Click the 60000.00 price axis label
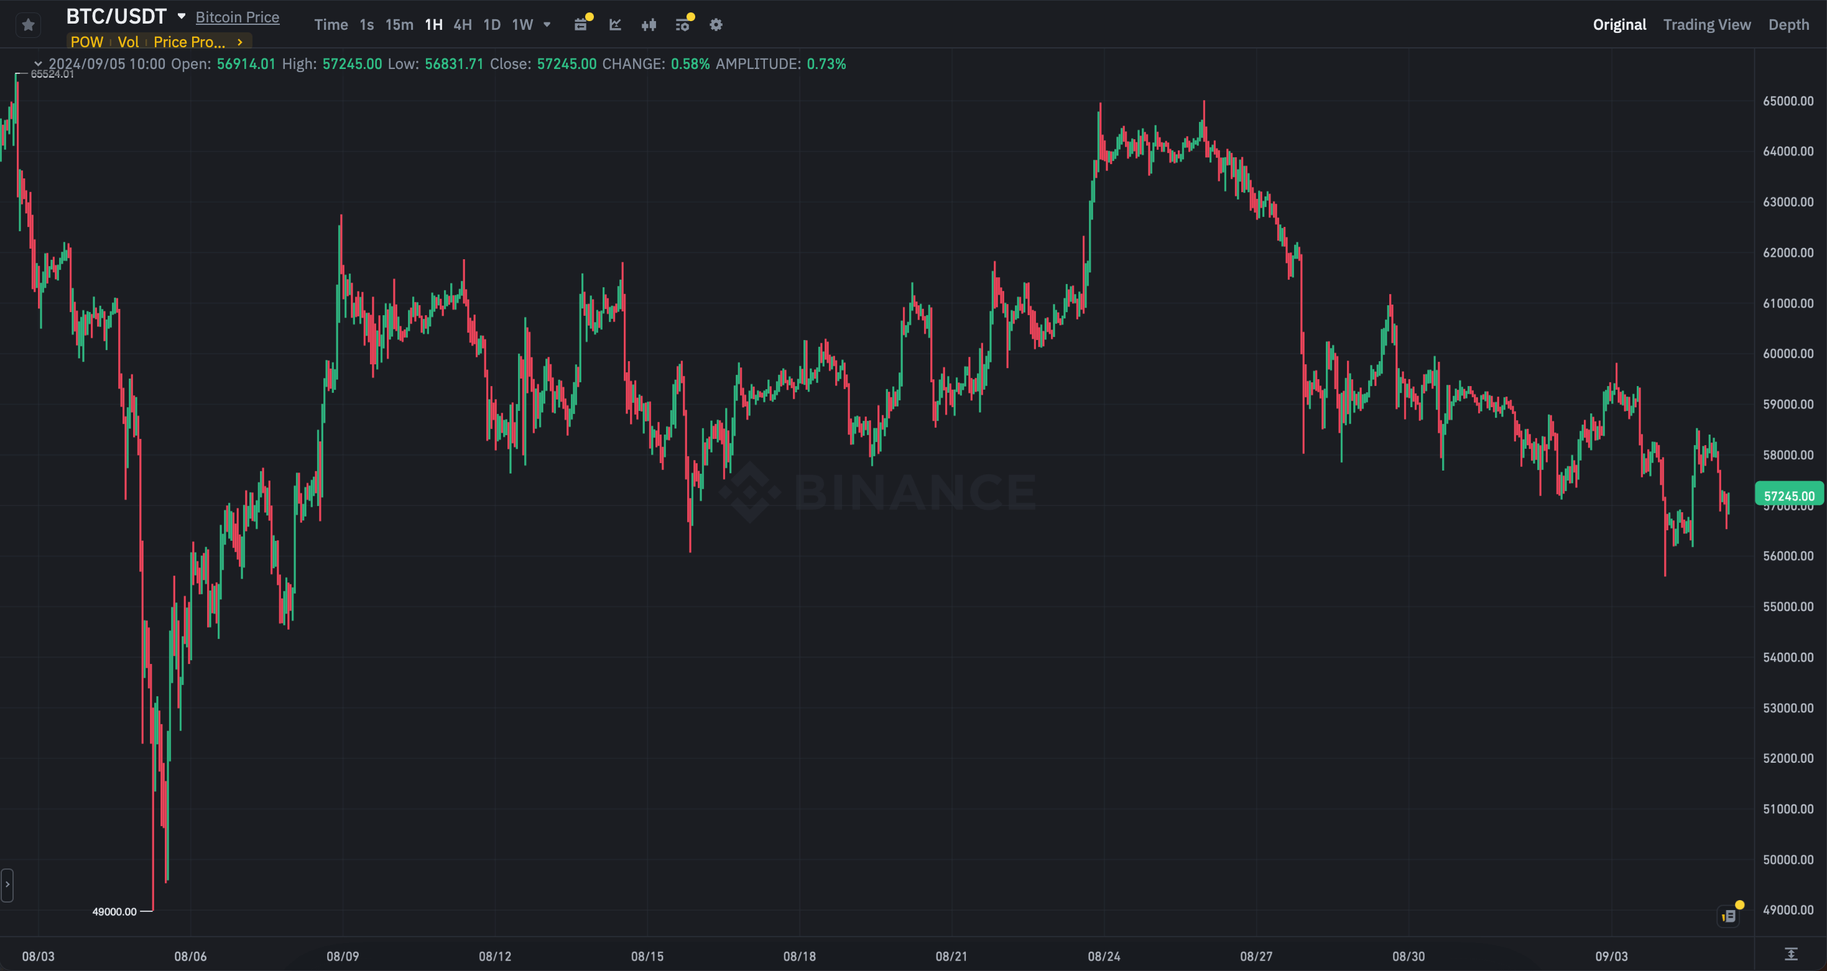 pos(1788,354)
